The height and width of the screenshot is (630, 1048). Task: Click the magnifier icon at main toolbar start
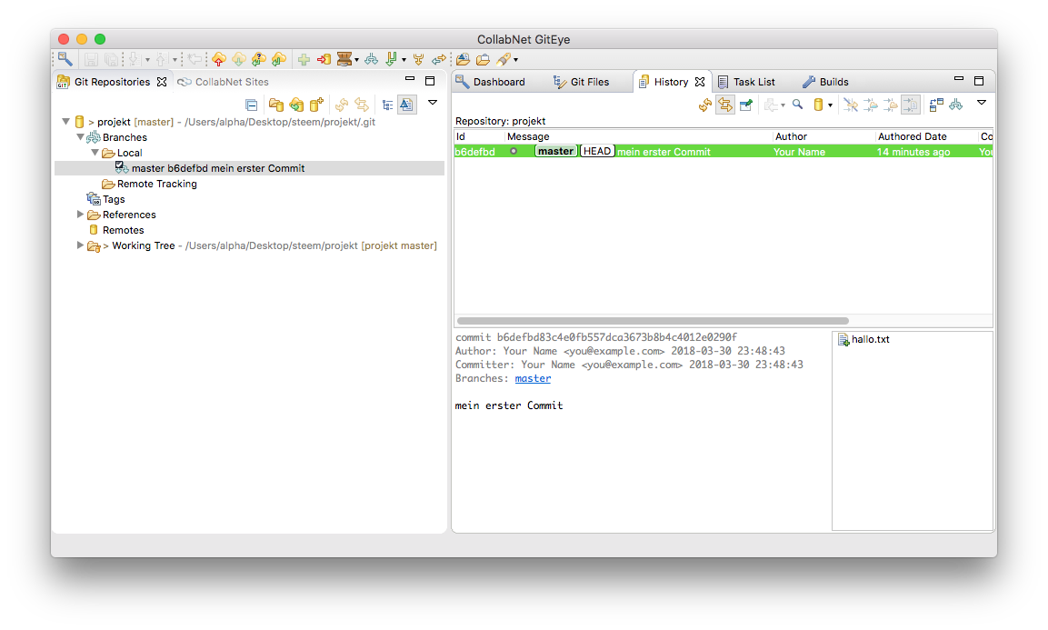coord(65,59)
